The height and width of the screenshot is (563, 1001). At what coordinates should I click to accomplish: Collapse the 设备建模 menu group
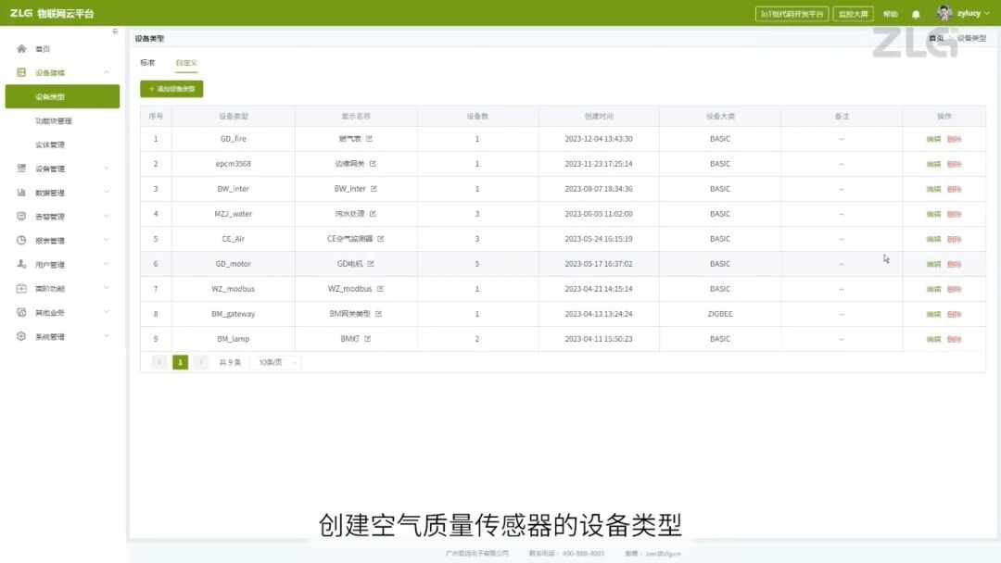tap(106, 72)
